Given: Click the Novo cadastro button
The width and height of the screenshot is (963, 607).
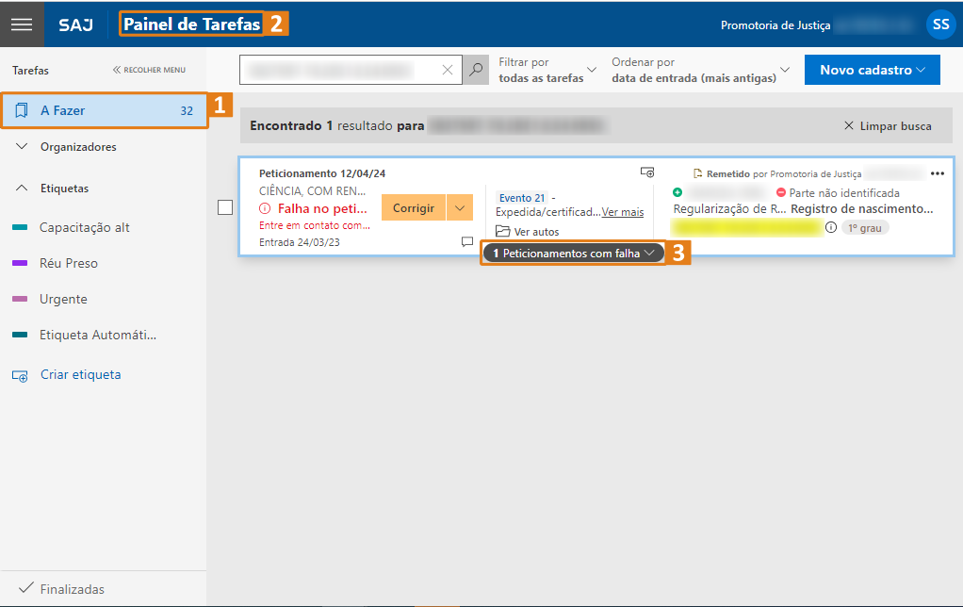Looking at the screenshot, I should tap(871, 70).
